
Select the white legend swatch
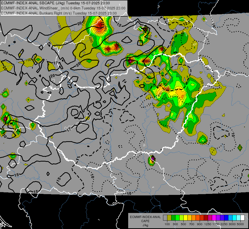(x=242, y=218)
